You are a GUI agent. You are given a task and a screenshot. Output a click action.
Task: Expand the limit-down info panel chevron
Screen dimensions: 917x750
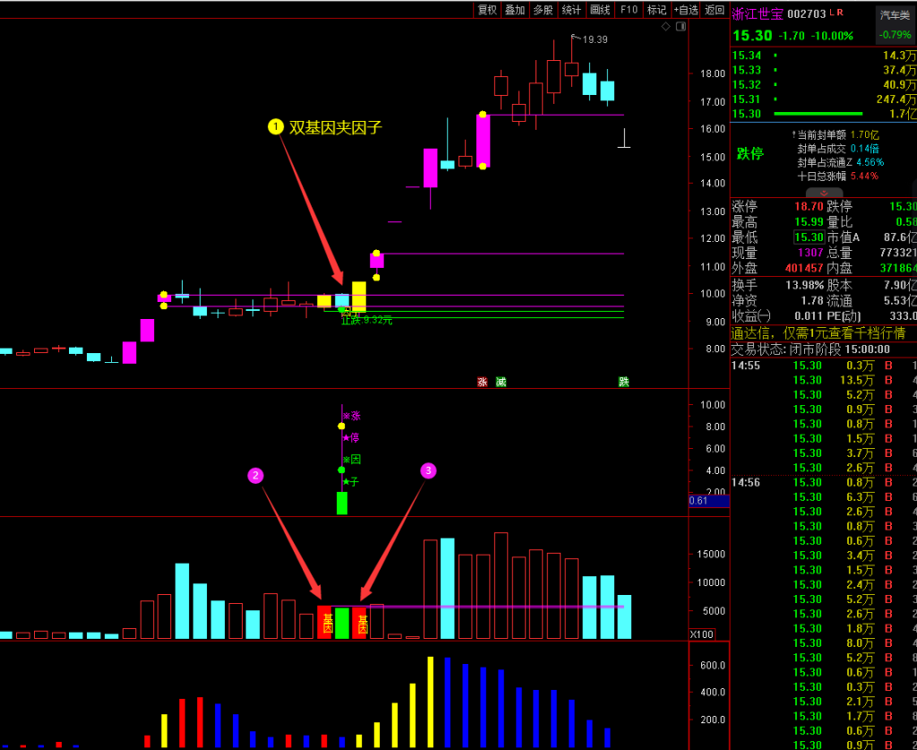(823, 193)
